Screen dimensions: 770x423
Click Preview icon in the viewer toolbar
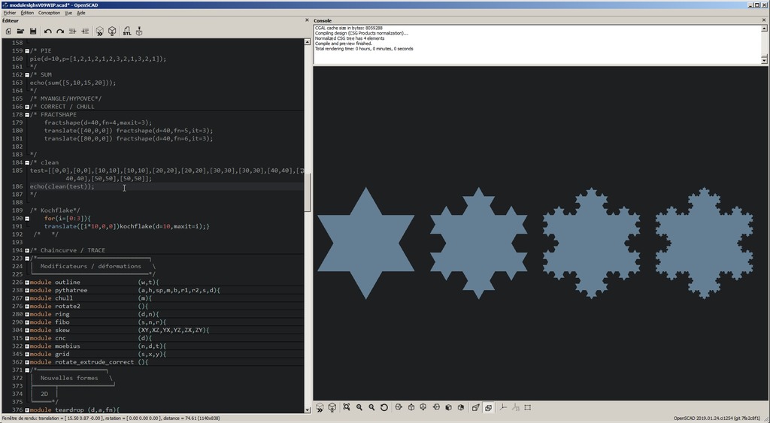(320, 407)
